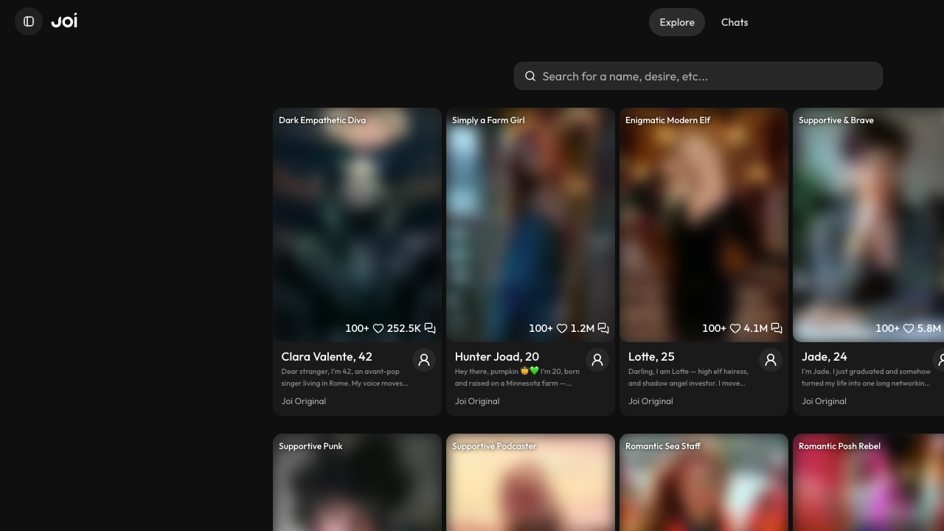The width and height of the screenshot is (944, 531).
Task: Click "Joi Original" under Jade
Action: point(824,401)
